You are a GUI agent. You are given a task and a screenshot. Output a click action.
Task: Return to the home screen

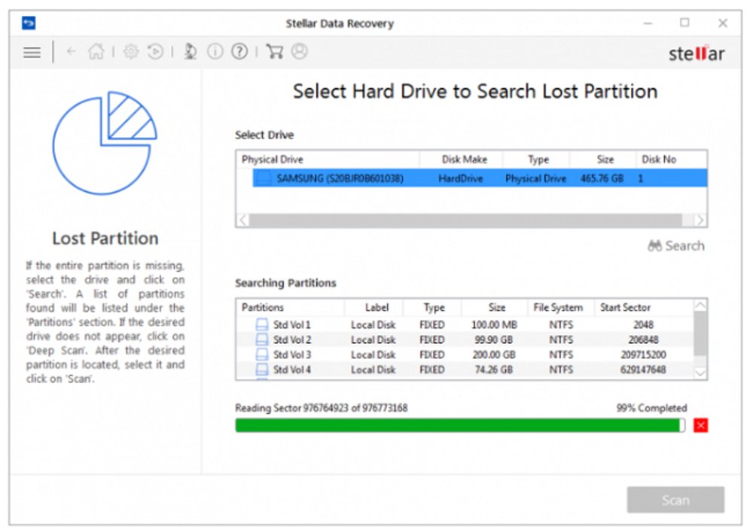(x=96, y=51)
